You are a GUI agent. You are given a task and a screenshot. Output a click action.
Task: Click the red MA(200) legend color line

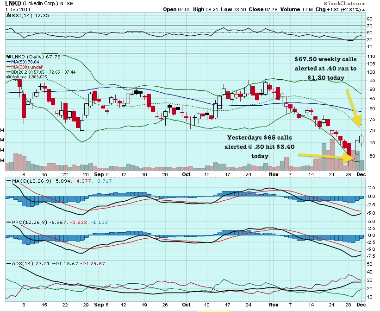coord(7,66)
